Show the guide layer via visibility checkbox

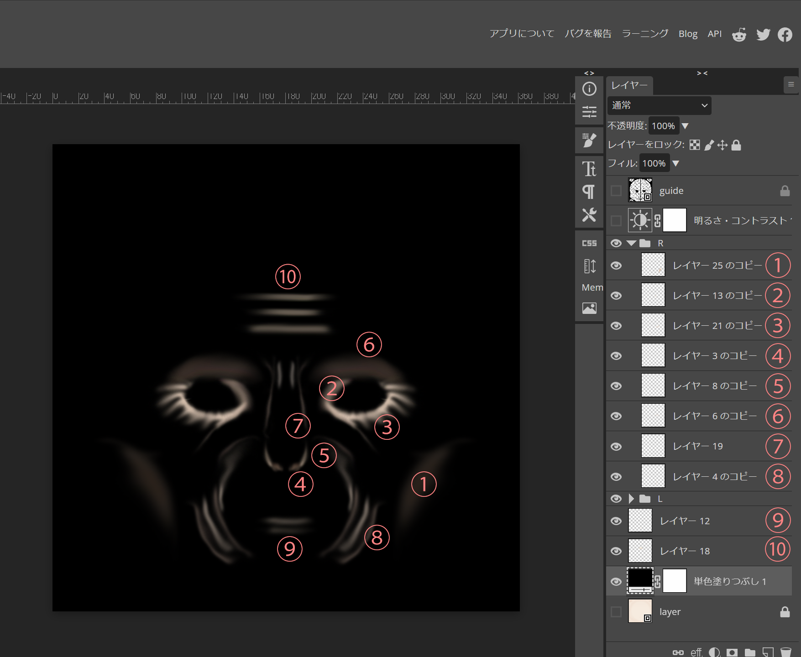point(616,191)
